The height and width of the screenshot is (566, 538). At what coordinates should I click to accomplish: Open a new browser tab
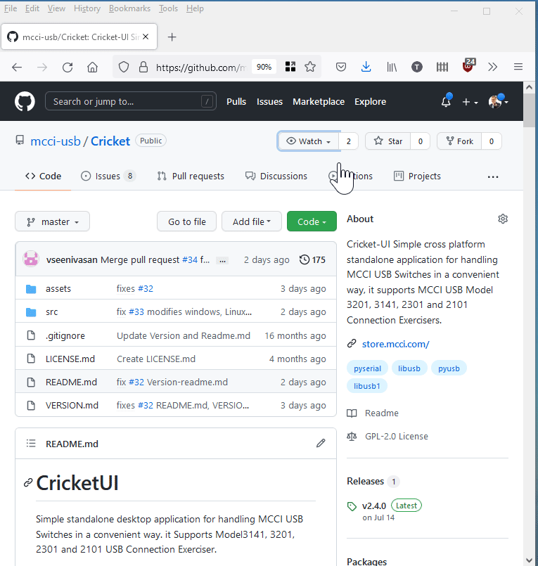pos(172,37)
